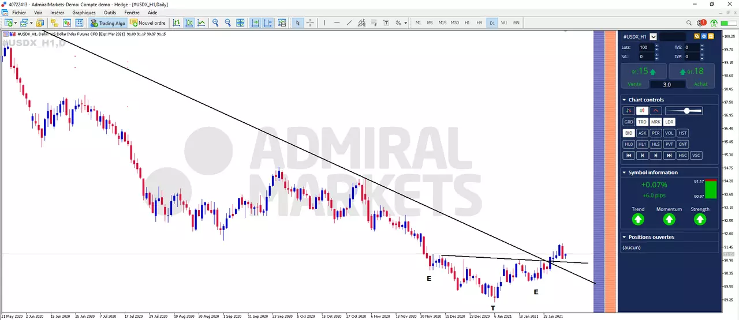
Task: Click the settings gear icon in trade panel
Action: pos(704,36)
